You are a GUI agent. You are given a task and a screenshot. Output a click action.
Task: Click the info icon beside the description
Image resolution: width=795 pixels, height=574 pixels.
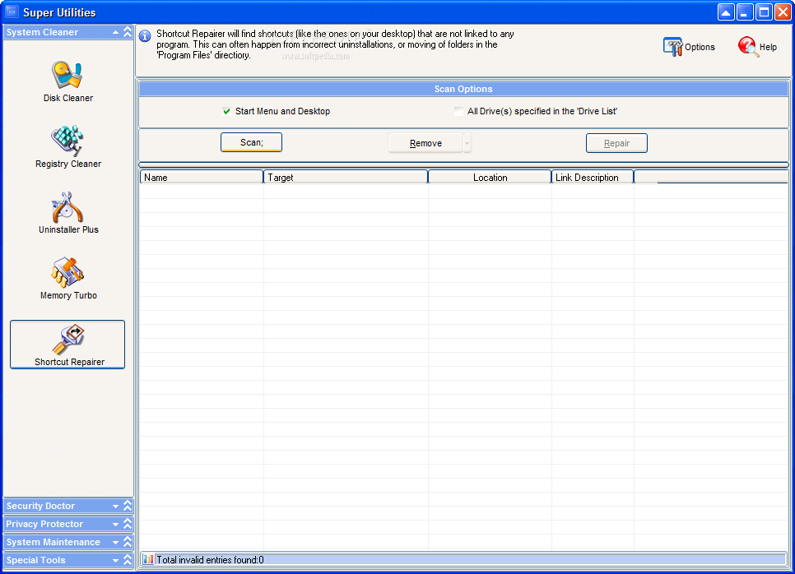point(145,36)
